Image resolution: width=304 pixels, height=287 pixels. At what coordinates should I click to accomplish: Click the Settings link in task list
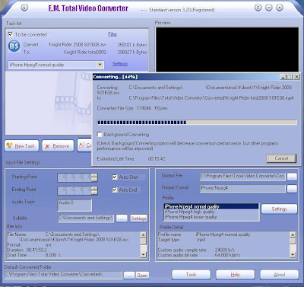point(120,64)
